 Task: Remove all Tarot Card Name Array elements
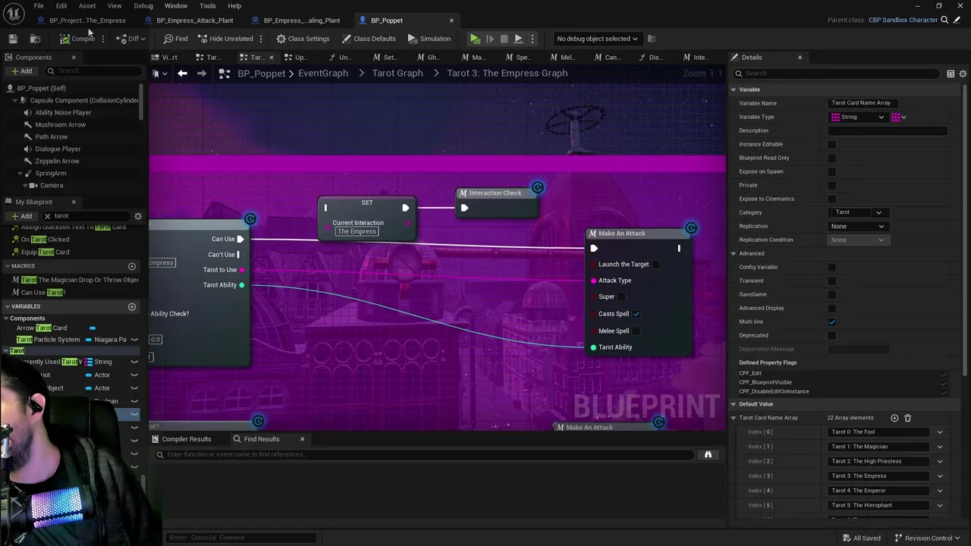(x=907, y=418)
